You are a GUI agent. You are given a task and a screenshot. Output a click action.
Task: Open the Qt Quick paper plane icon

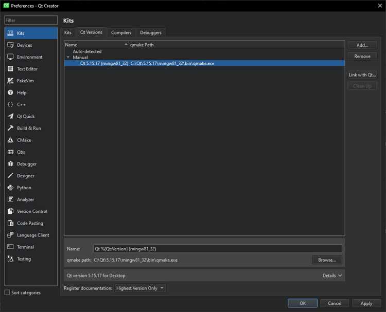(10, 116)
